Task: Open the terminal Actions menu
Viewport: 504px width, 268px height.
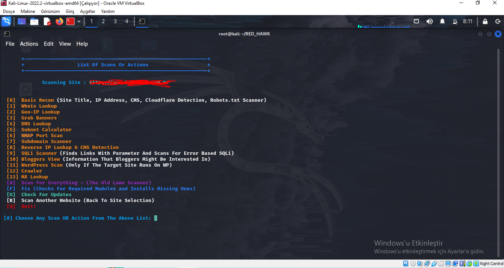Action: click(29, 44)
